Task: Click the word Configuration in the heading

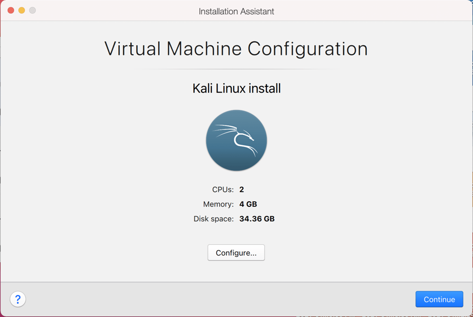Action: [x=307, y=48]
